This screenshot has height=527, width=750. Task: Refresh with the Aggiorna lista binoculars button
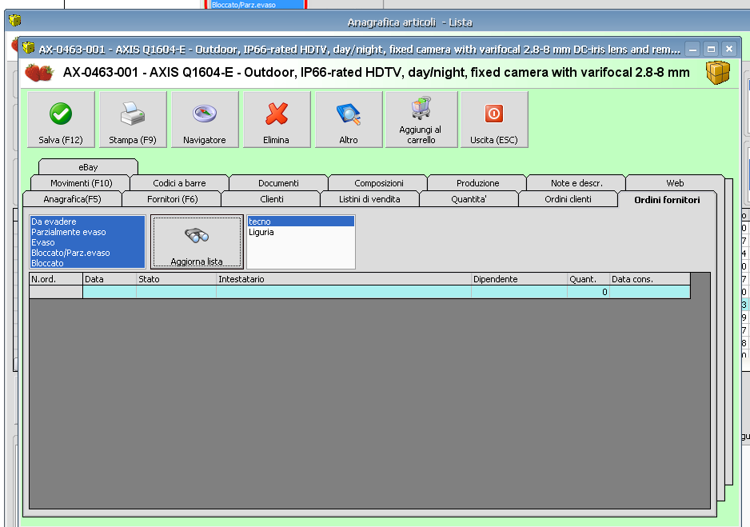(197, 242)
